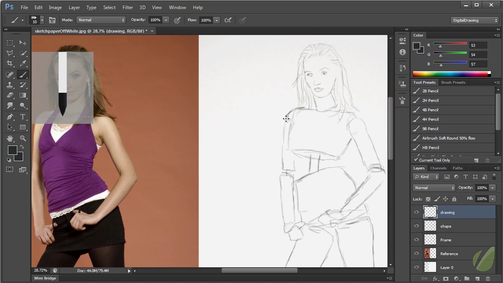Click the red R value field
Image resolution: width=503 pixels, height=283 pixels.
477,46
